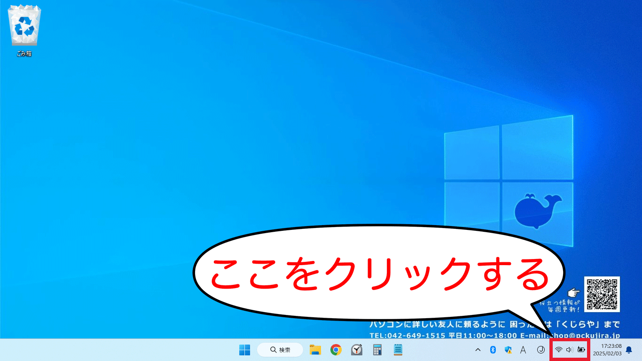Launch the Calculator app from taskbar
This screenshot has height=361, width=642.
(x=377, y=350)
